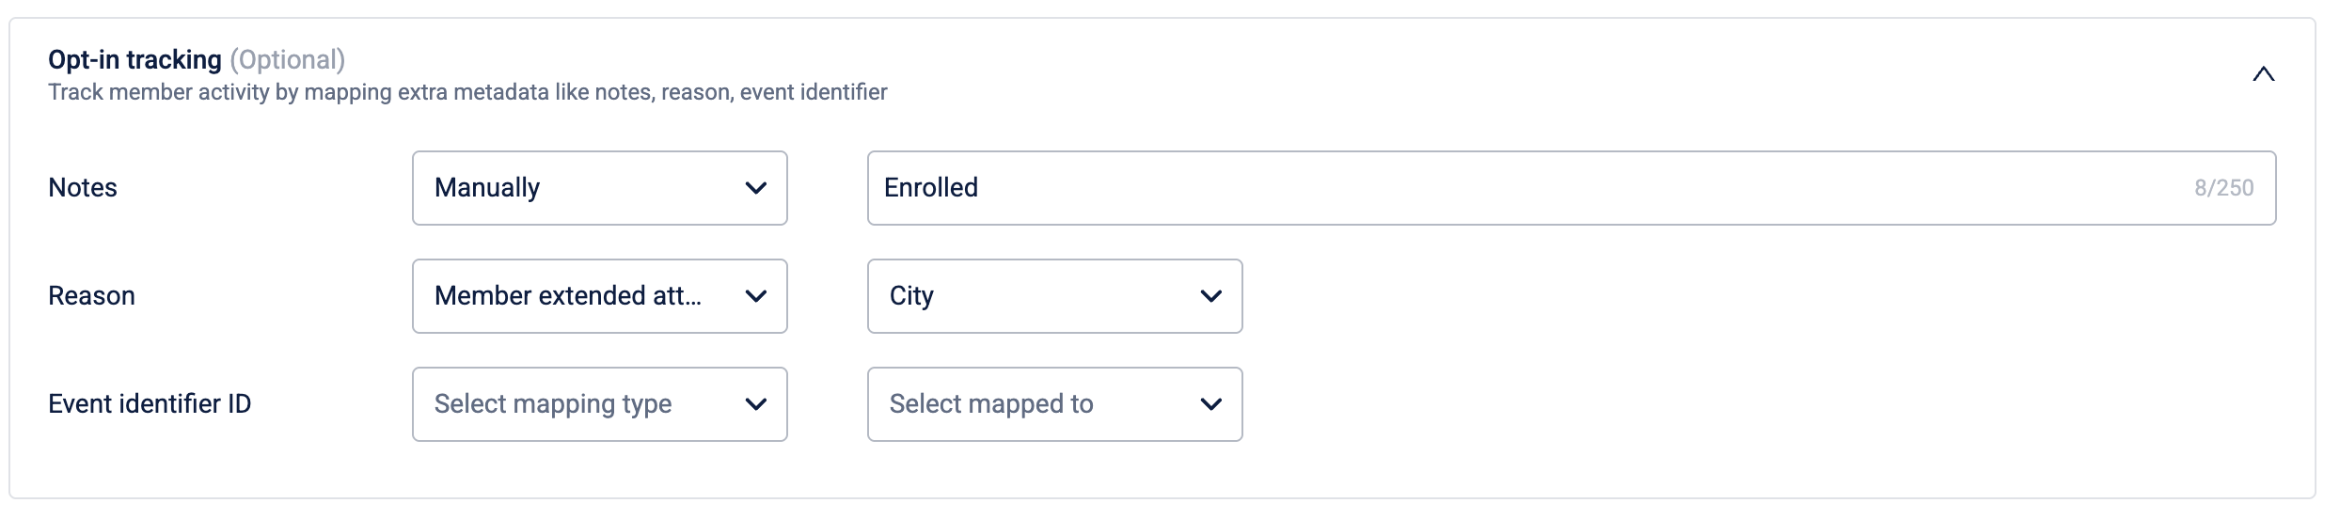Open Event identifier ID 'Select mapped to' dropdown
Viewport: 2340px width, 519px height.
click(1035, 404)
